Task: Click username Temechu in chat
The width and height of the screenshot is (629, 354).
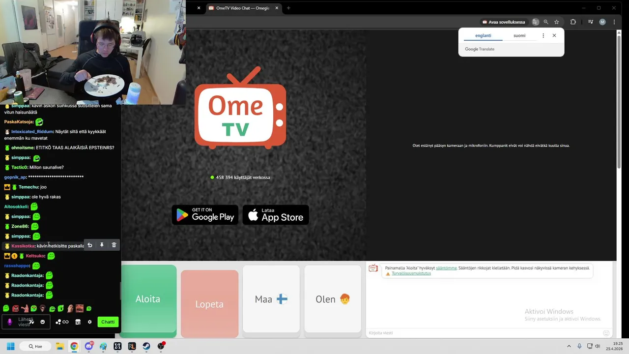Action: (28, 187)
